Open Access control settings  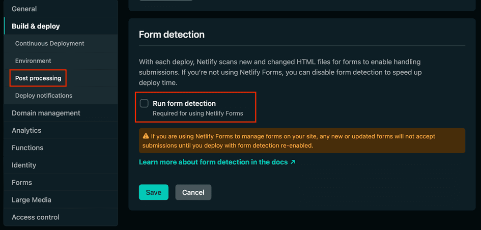pyautogui.click(x=36, y=217)
